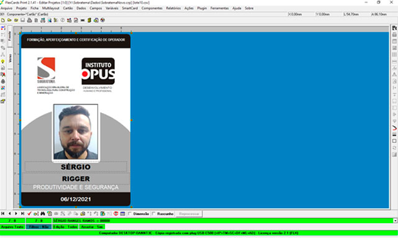The height and width of the screenshot is (238, 398).
Task: Enable the Rascunho checkbox
Action: (154, 214)
